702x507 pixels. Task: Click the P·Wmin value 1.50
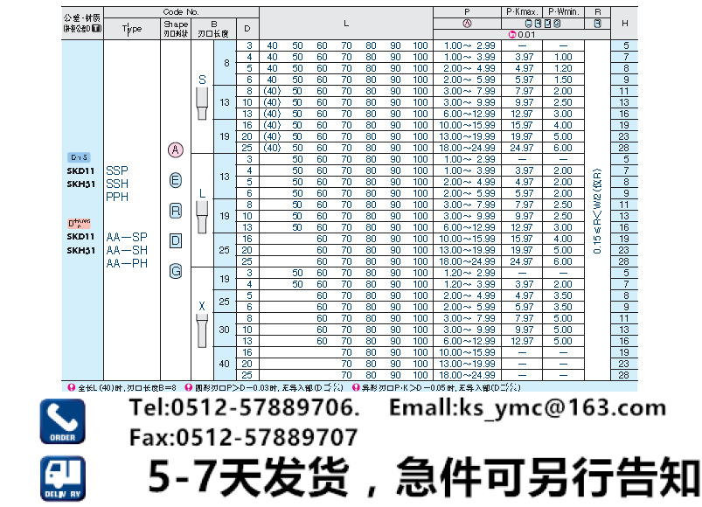tap(563, 80)
